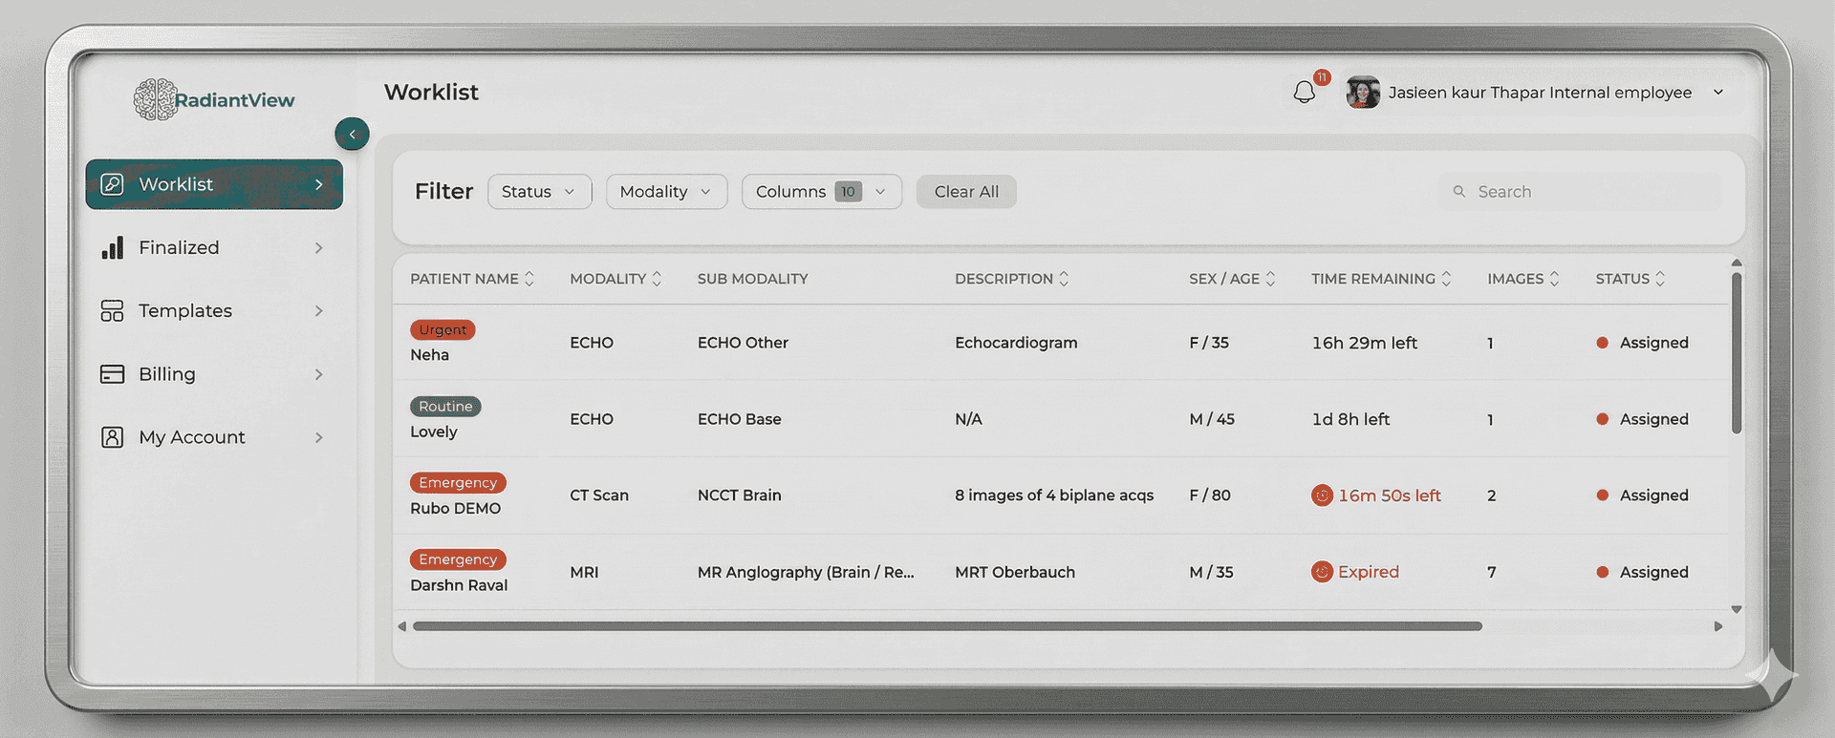Click the Routine tag on Lovely
This screenshot has width=1835, height=738.
click(445, 406)
